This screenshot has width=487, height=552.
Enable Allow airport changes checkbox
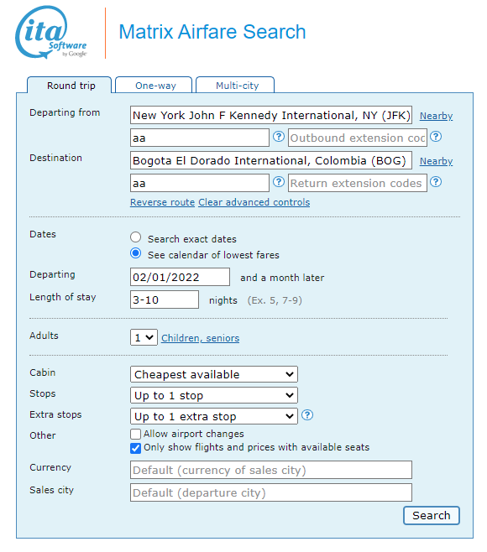tap(136, 434)
